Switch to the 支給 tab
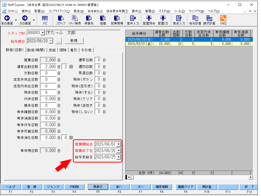Screen dimensions: 261x196 [52, 50]
